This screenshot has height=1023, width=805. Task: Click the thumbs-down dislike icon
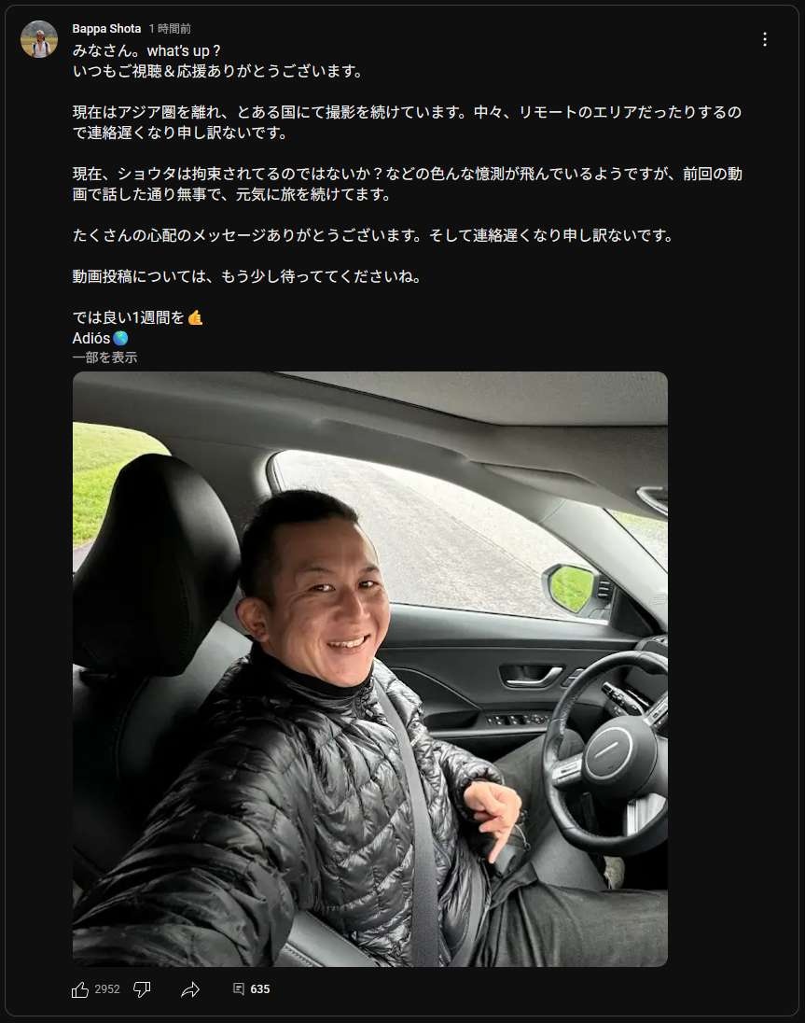coord(142,989)
